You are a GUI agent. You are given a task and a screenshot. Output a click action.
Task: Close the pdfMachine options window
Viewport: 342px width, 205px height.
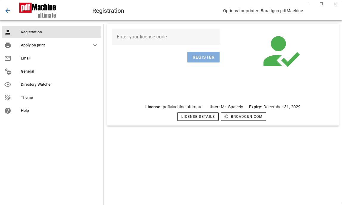pyautogui.click(x=335, y=4)
